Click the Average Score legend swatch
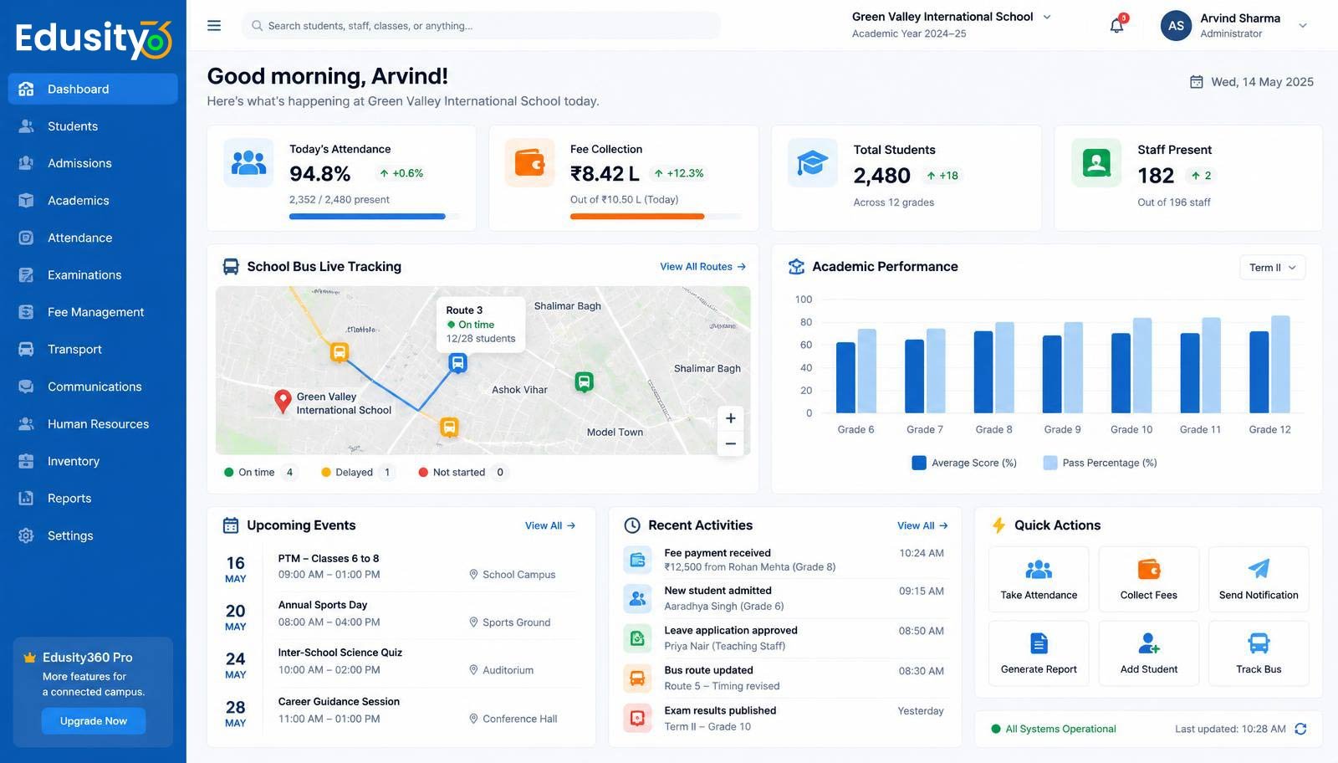This screenshot has width=1338, height=763. click(919, 463)
